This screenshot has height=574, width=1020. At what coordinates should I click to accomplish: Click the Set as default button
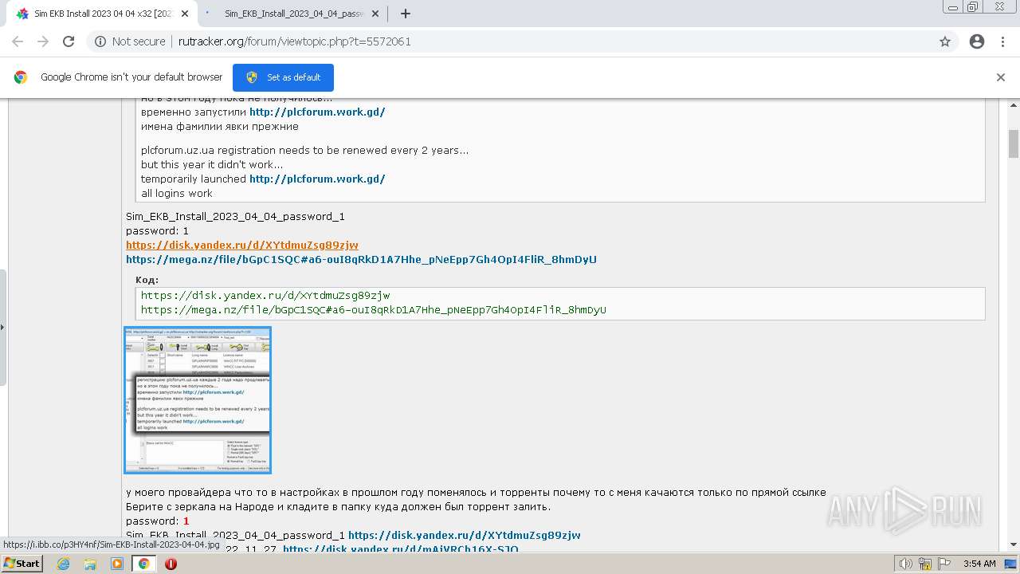pyautogui.click(x=283, y=77)
